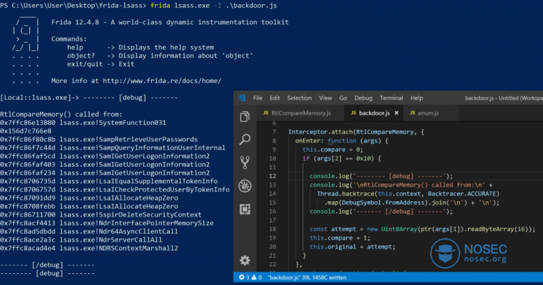Open the Edit menu

[x=275, y=98]
